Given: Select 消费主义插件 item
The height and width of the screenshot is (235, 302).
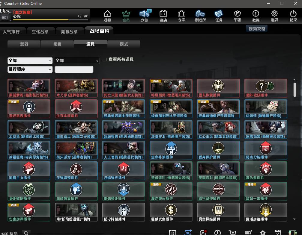Looking at the screenshot, I should (x=29, y=171).
